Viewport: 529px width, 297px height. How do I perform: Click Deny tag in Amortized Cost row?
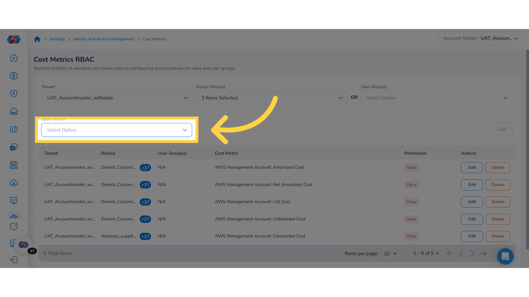(x=412, y=167)
